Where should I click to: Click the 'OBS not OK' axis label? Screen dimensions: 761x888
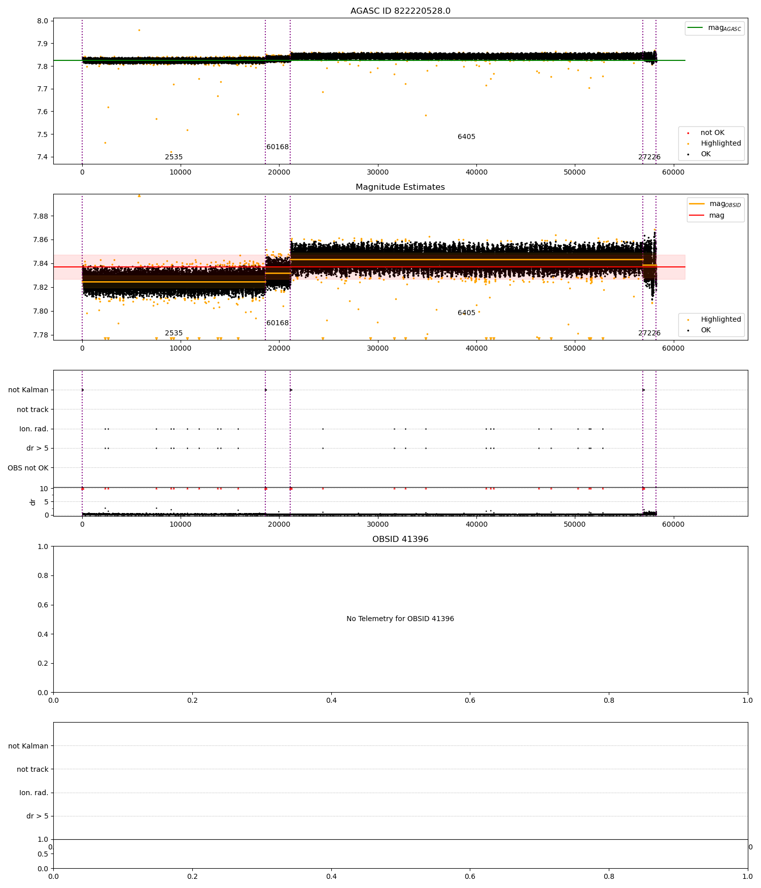(x=28, y=468)
